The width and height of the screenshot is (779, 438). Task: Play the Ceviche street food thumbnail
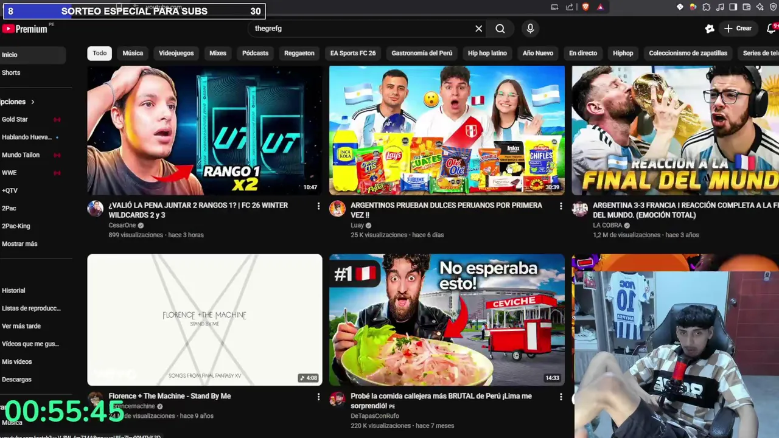[x=447, y=320]
